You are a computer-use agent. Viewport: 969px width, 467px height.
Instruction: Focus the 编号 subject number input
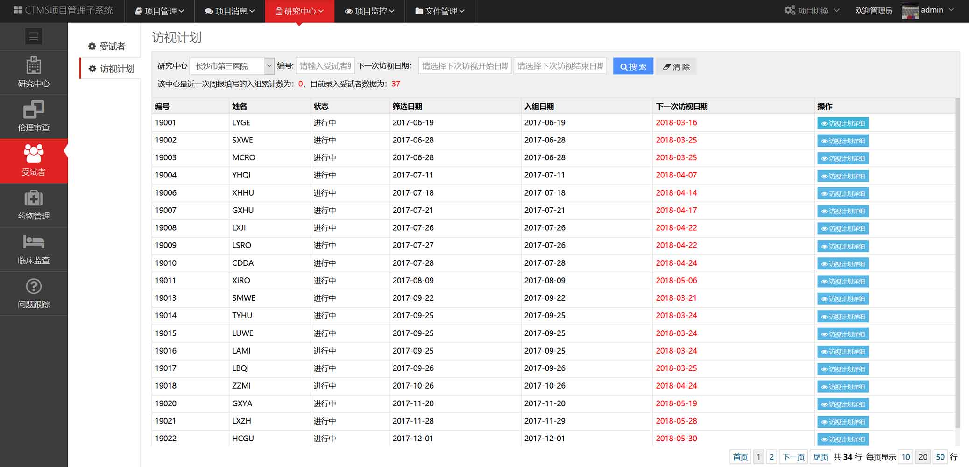point(325,66)
